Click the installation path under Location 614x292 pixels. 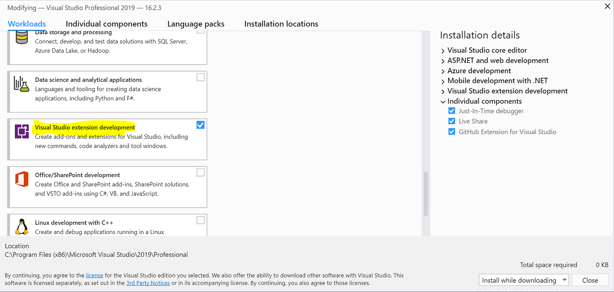(96, 254)
